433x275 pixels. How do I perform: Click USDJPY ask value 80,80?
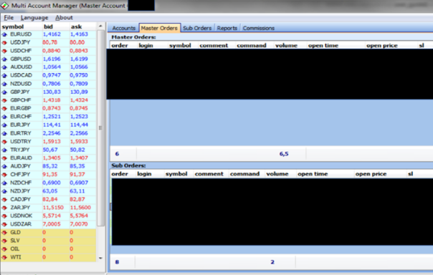[77, 43]
